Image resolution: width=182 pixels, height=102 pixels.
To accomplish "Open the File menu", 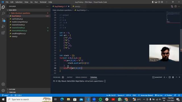I will (x=7, y=2).
